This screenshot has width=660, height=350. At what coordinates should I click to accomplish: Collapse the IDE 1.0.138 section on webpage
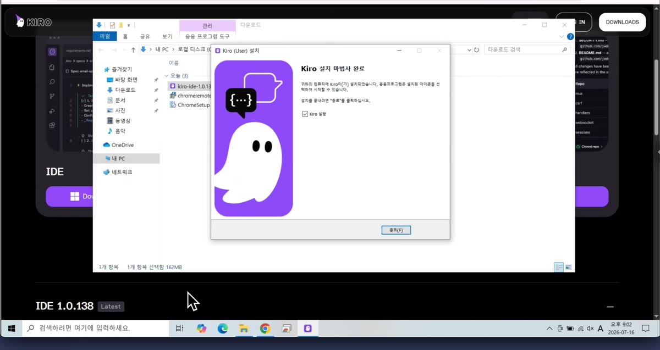click(610, 307)
